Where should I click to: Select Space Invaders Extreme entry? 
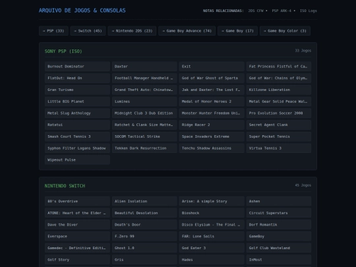(212, 136)
